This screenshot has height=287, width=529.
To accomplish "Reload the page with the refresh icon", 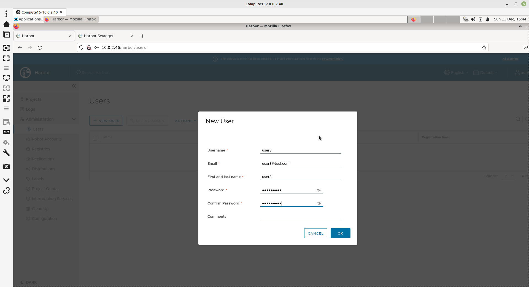I will click(x=40, y=47).
